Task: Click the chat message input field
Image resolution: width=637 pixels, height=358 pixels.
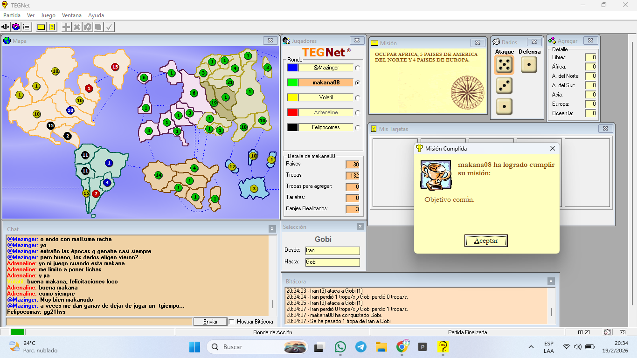Action: pyautogui.click(x=99, y=322)
